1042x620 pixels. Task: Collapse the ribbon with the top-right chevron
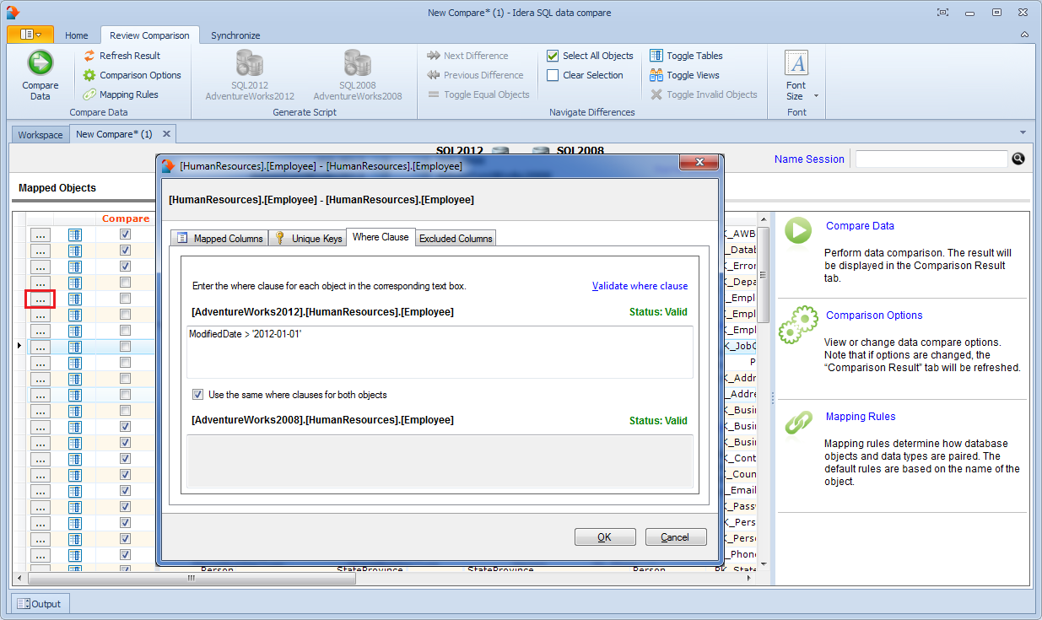click(x=1024, y=35)
